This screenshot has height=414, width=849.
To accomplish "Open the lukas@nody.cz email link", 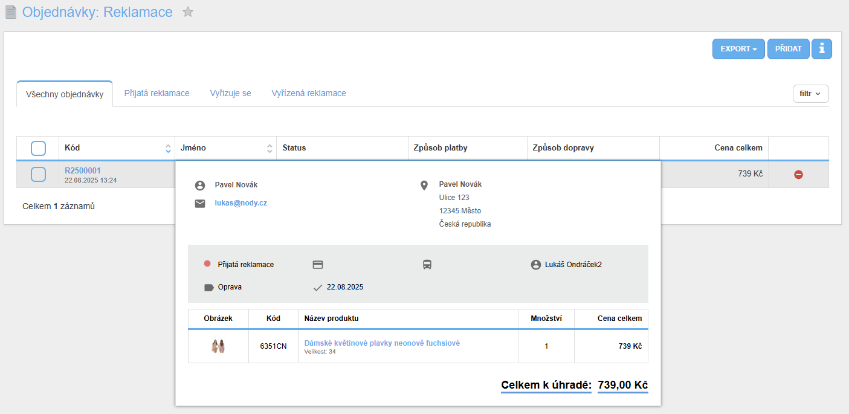I will pyautogui.click(x=240, y=203).
